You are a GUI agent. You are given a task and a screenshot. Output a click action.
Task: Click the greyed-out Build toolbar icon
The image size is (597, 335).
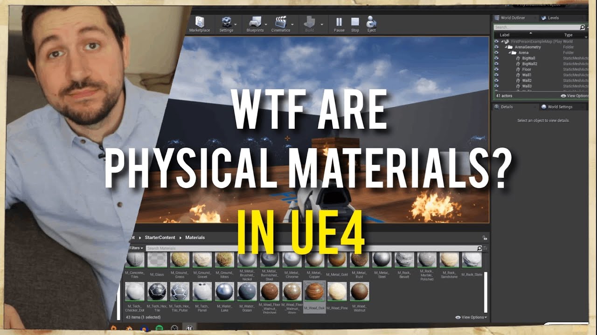[310, 24]
